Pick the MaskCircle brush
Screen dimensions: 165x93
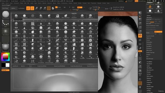74,45
